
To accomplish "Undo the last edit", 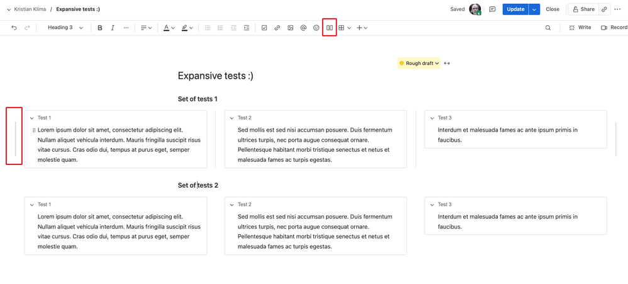I will pyautogui.click(x=14, y=28).
